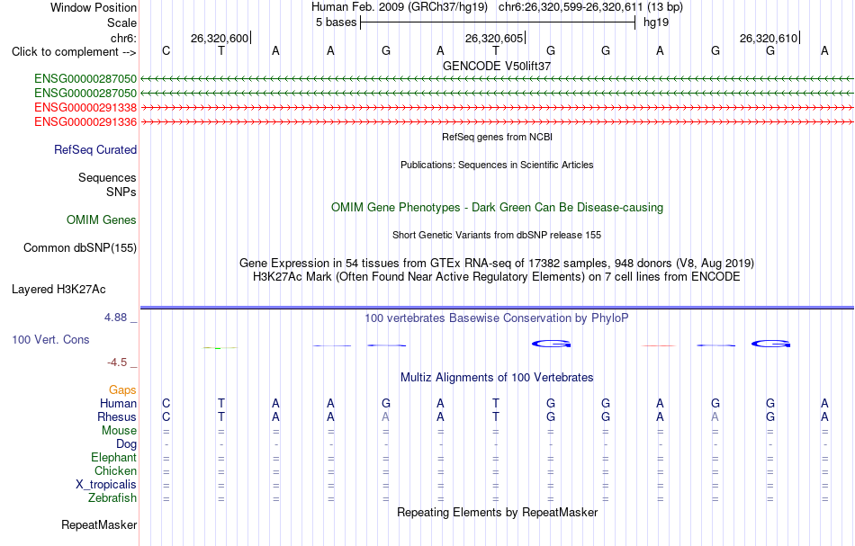
Task: Select the Rhesus alignment row label
Action: [x=117, y=416]
